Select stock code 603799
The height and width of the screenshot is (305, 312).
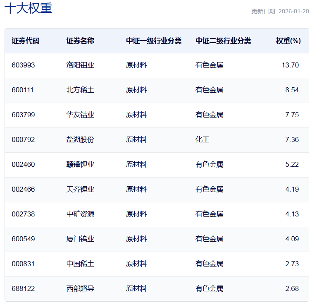pos(23,115)
